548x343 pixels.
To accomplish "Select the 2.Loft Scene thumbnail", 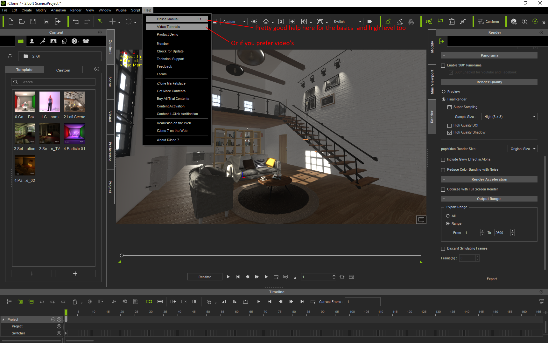I will click(x=74, y=102).
